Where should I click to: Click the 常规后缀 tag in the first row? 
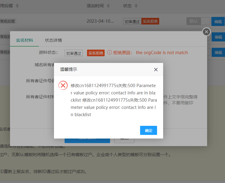(7, 21)
